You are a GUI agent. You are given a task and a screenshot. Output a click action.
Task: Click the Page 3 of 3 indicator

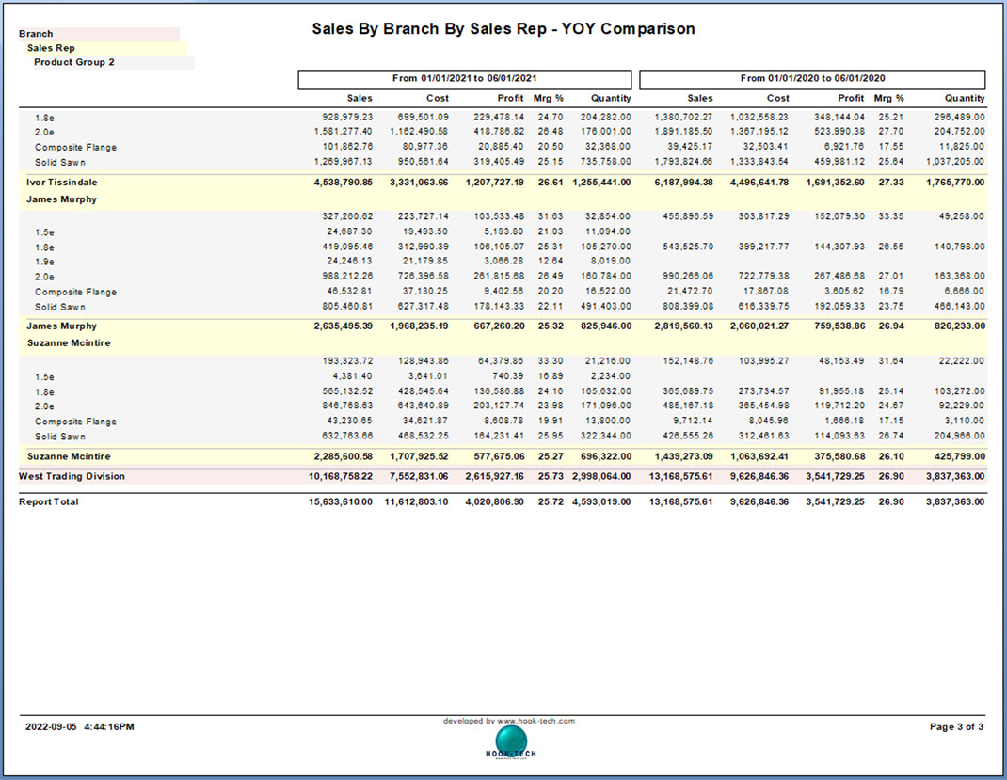956,727
